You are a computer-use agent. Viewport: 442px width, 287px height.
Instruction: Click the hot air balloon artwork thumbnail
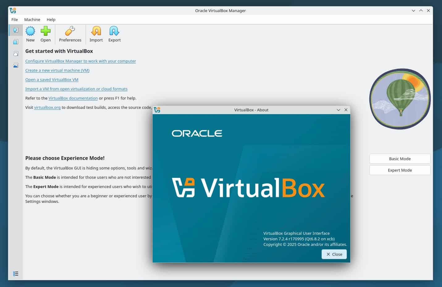[400, 99]
